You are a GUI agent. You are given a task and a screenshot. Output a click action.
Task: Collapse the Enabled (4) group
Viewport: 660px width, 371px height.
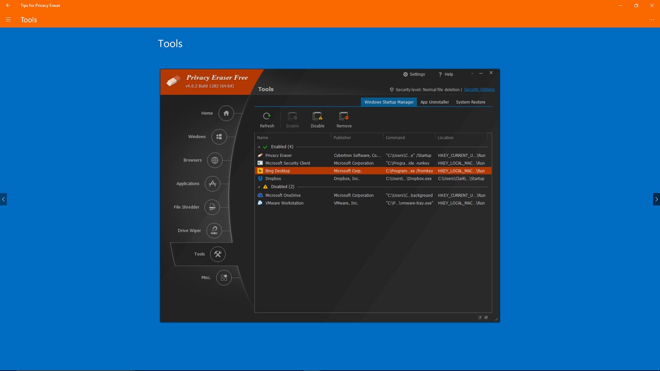[x=259, y=146]
